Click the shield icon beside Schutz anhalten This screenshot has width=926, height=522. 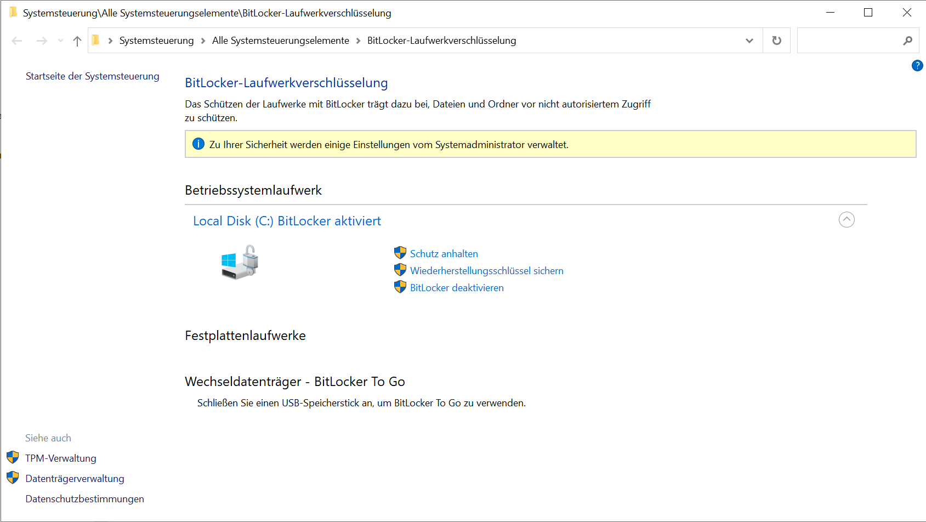[x=400, y=253]
